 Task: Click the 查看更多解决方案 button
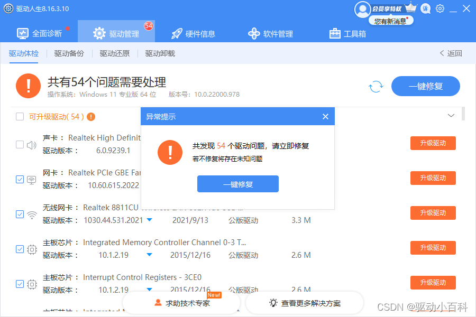305,303
